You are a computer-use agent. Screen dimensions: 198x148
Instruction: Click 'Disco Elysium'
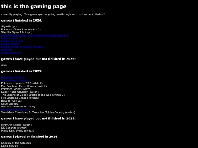(10, 146)
